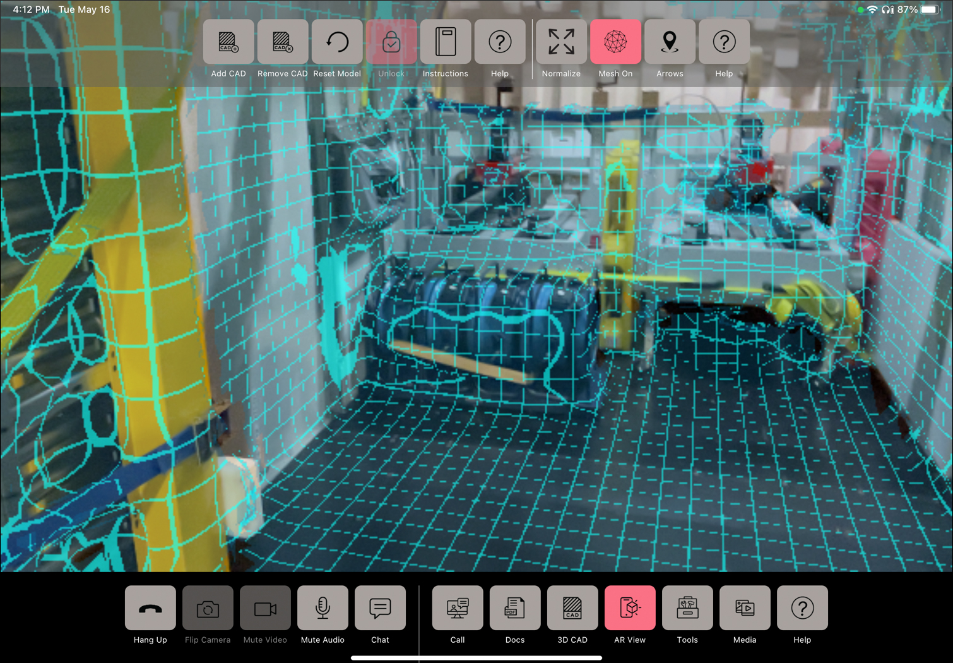Open the Tools panel
Screen dimensions: 953x663
(687, 608)
